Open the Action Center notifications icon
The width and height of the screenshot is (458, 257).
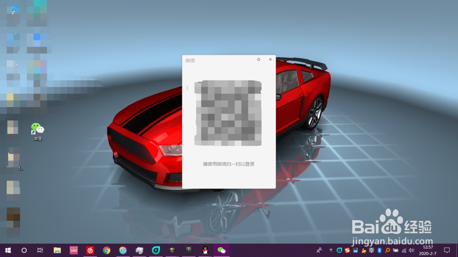click(447, 250)
